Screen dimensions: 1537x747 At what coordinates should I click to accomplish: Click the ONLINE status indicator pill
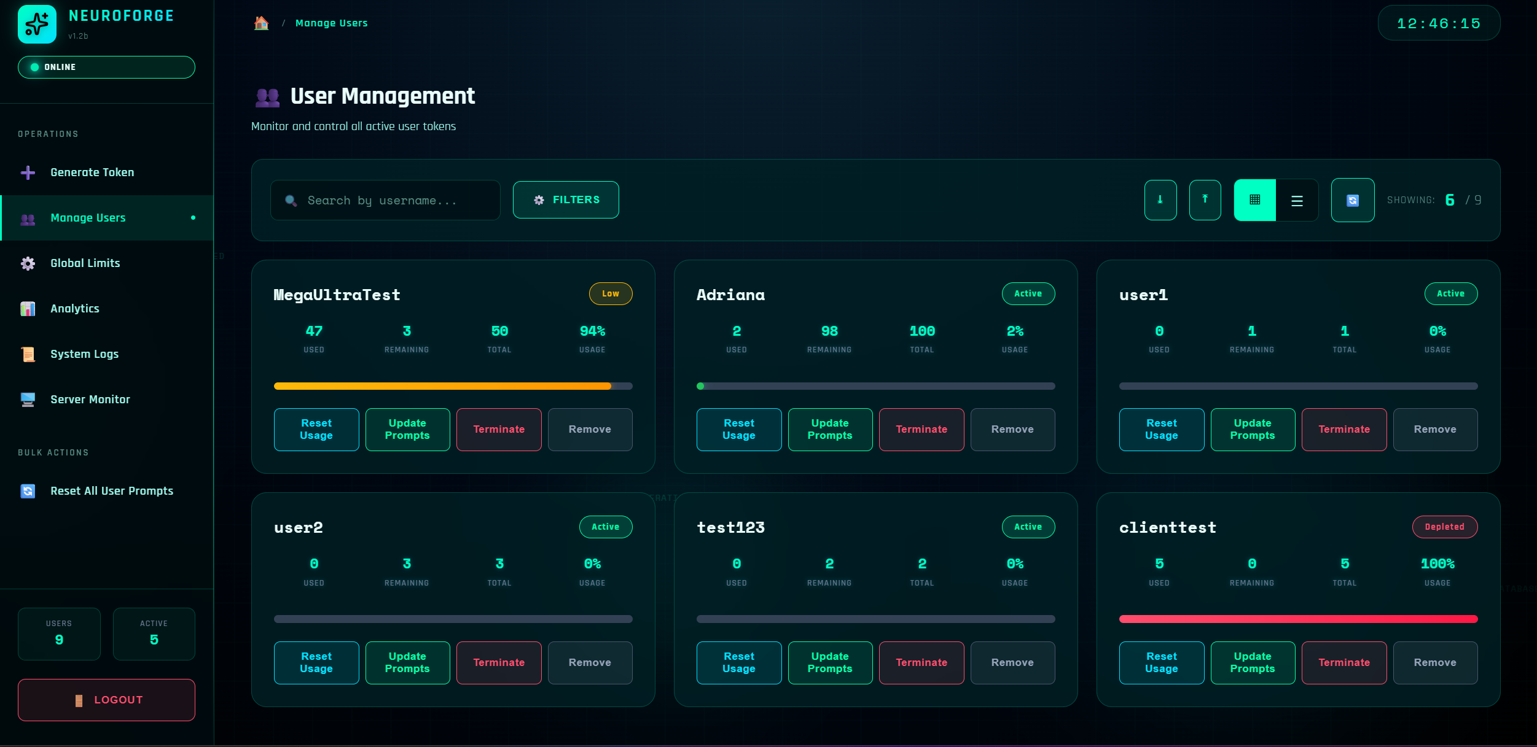tap(106, 68)
